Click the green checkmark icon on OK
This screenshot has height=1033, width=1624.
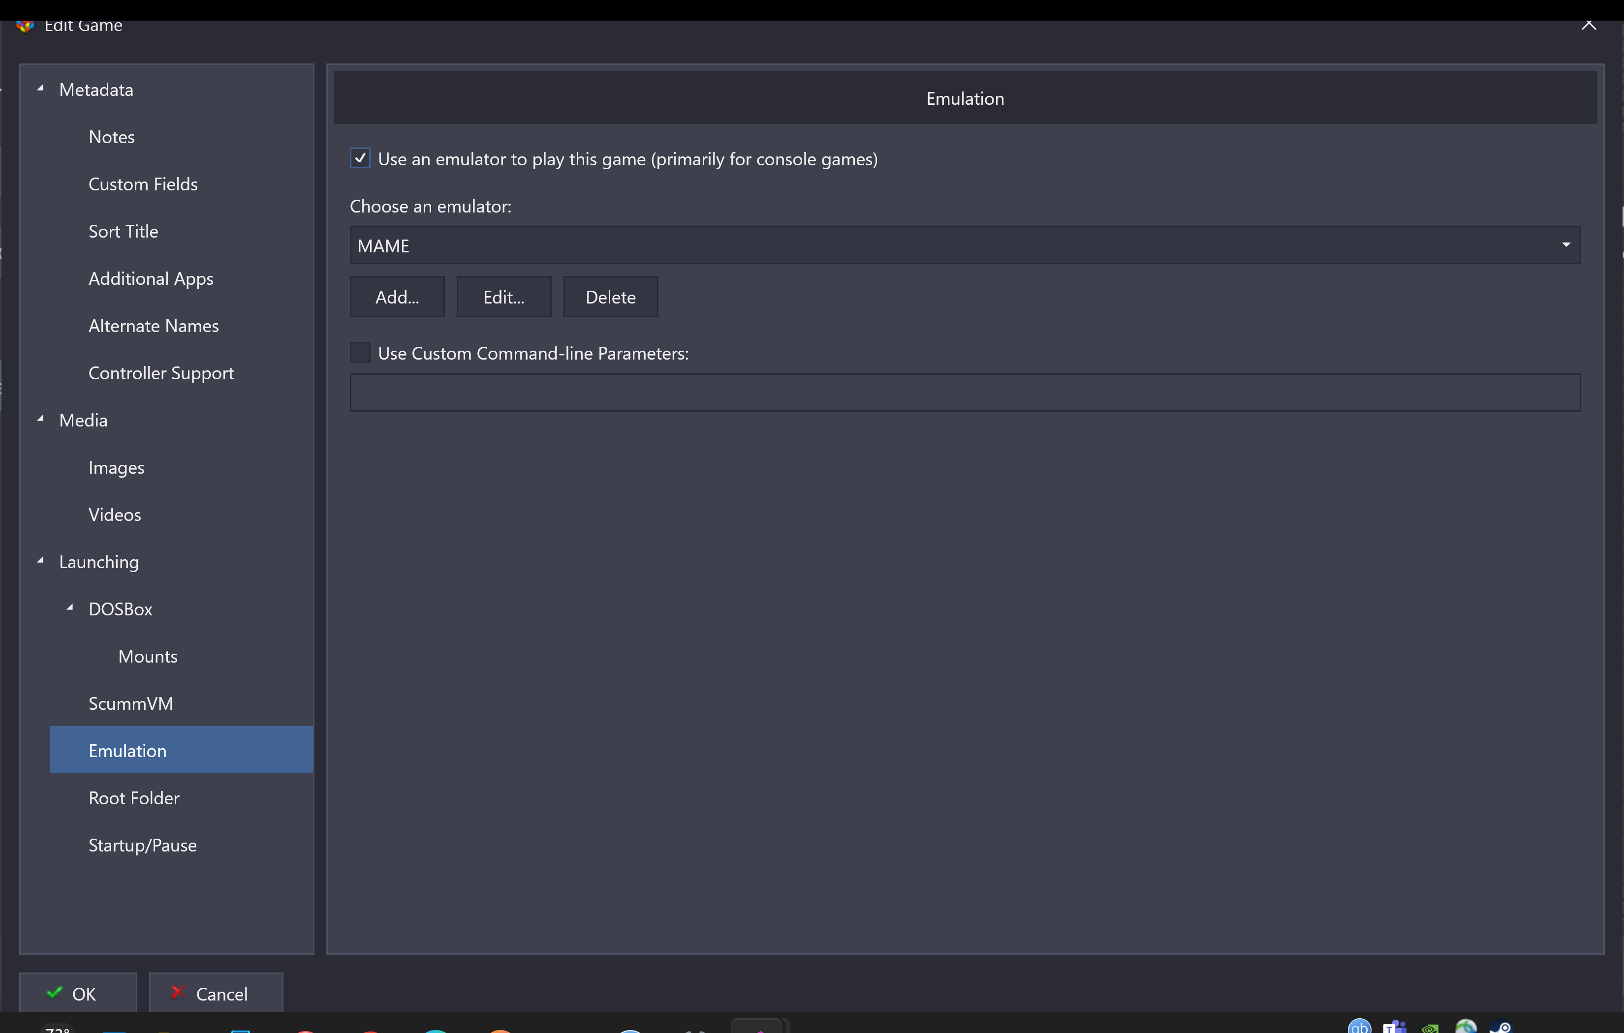click(x=54, y=992)
